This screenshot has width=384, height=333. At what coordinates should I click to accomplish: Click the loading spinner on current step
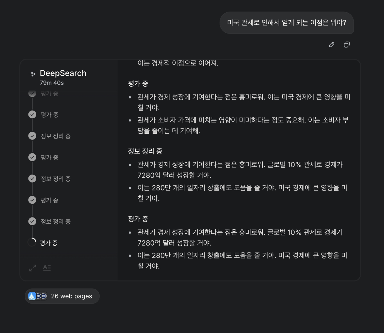pos(32,242)
